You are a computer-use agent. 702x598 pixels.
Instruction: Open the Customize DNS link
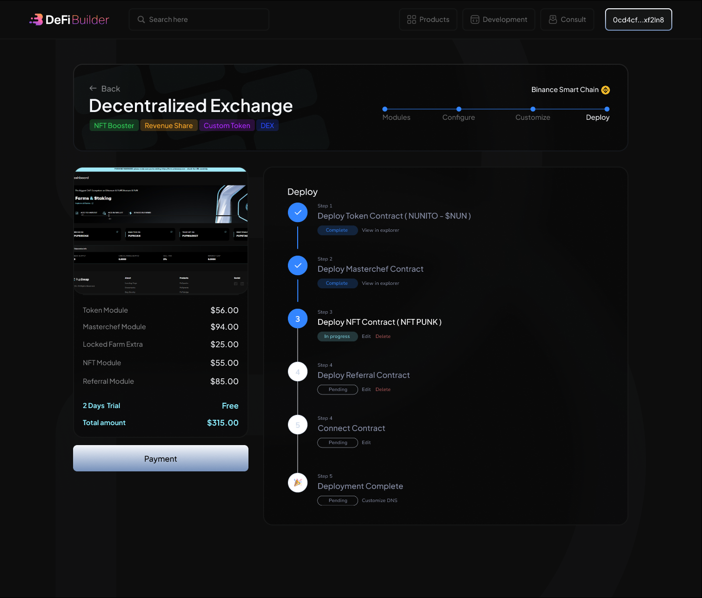coord(379,501)
